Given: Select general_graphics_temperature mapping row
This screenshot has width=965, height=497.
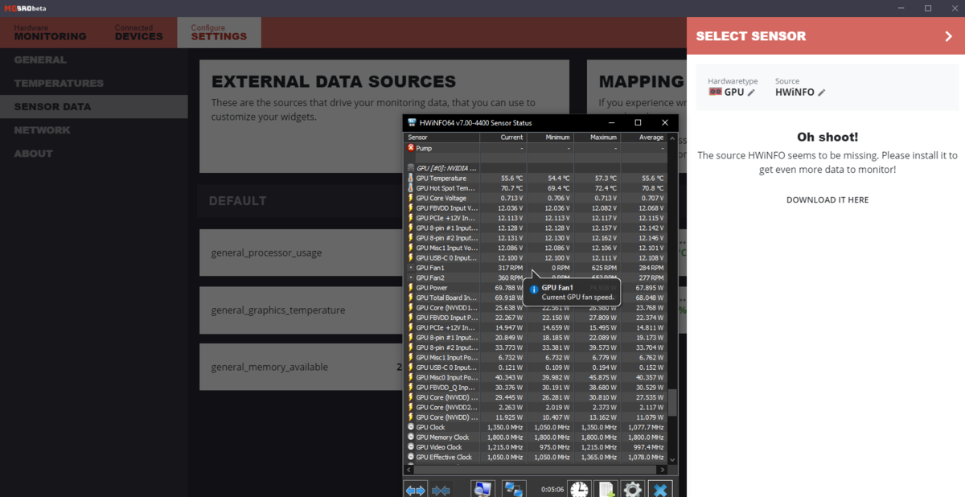Looking at the screenshot, I should pyautogui.click(x=302, y=310).
